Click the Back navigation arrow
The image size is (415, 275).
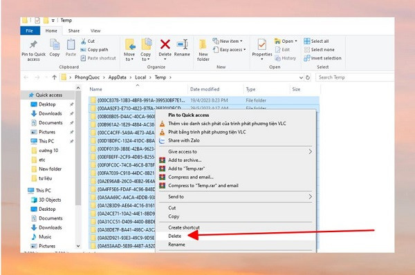coord(26,77)
